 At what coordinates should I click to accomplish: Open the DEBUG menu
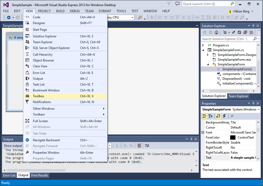[x=75, y=11]
